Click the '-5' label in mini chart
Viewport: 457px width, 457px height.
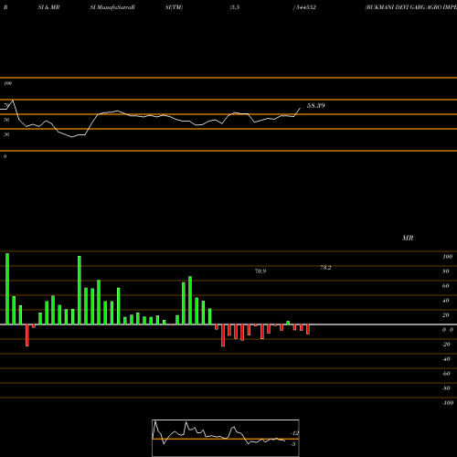pyautogui.click(x=293, y=444)
